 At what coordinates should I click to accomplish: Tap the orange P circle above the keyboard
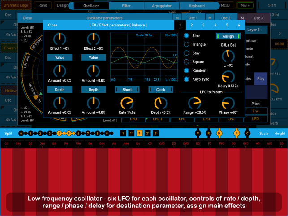pyautogui.click(x=236, y=133)
